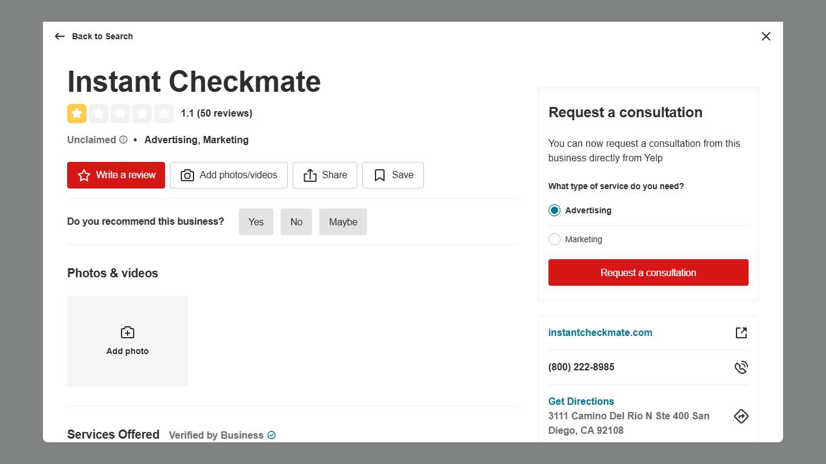Open the Get Directions link
This screenshot has height=464, width=826.
pos(580,401)
